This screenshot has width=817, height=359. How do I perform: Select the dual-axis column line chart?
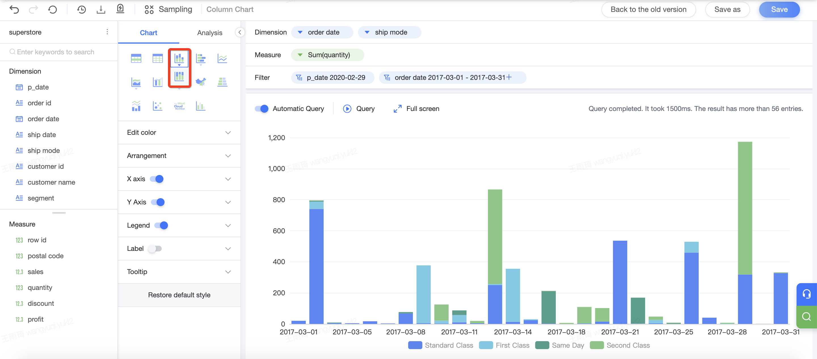pyautogui.click(x=158, y=82)
